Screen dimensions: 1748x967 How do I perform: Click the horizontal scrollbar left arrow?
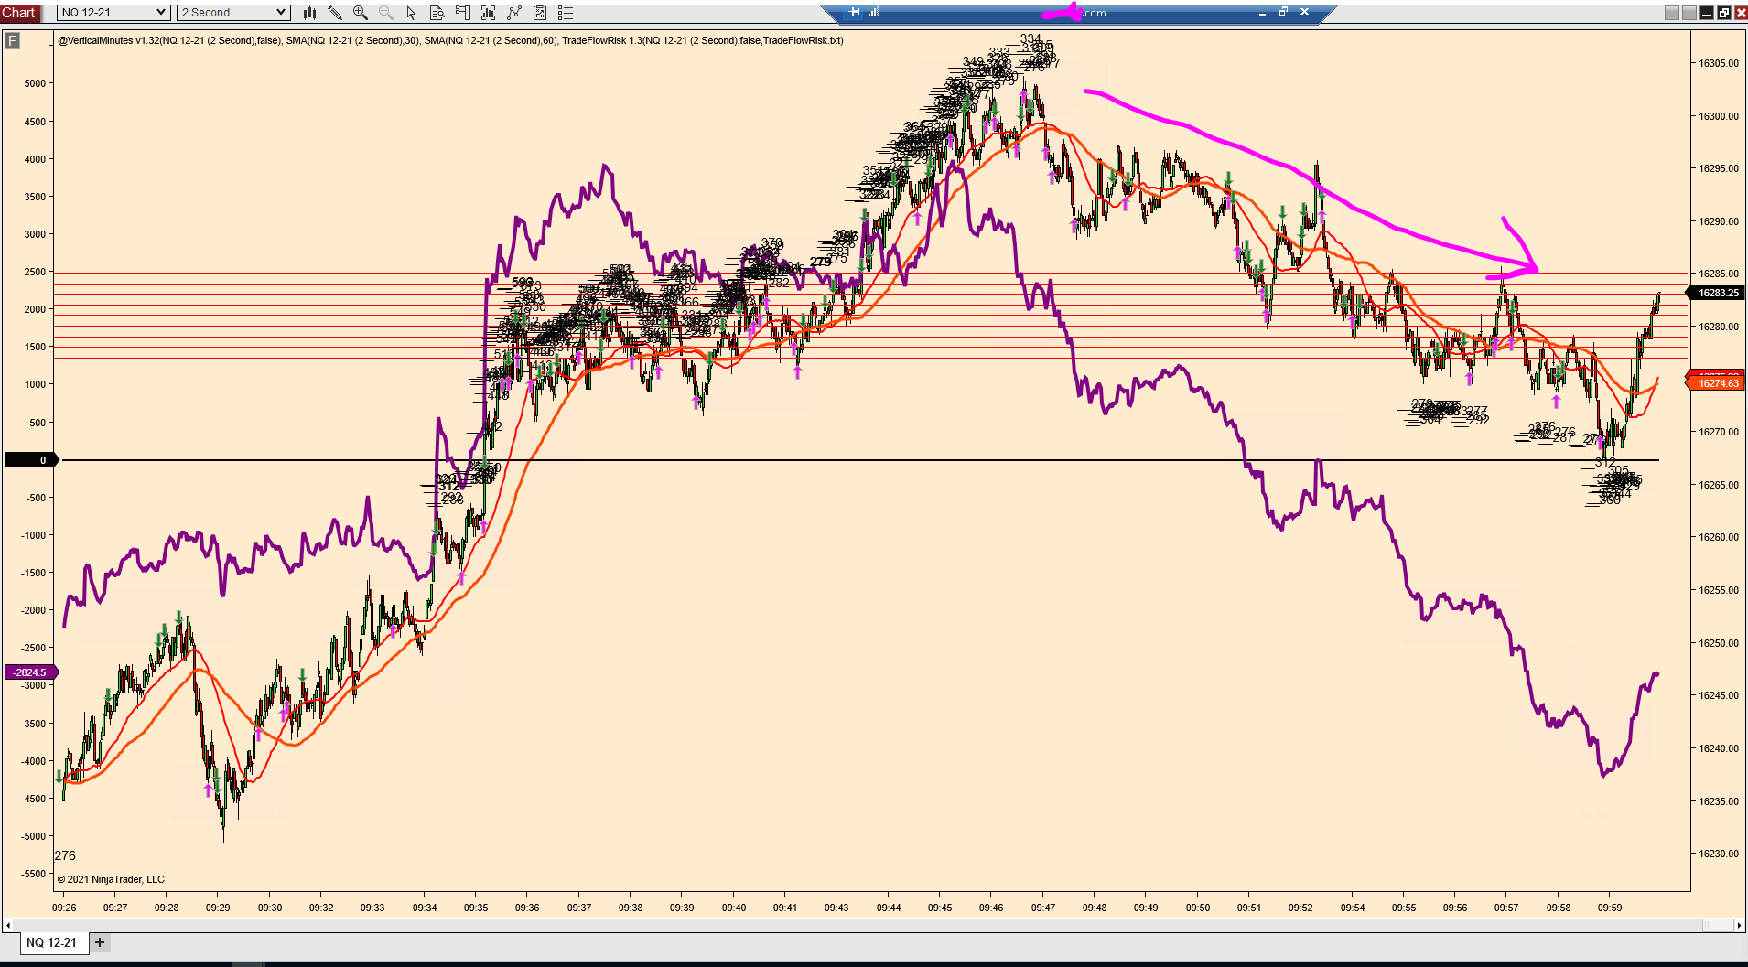coord(8,925)
